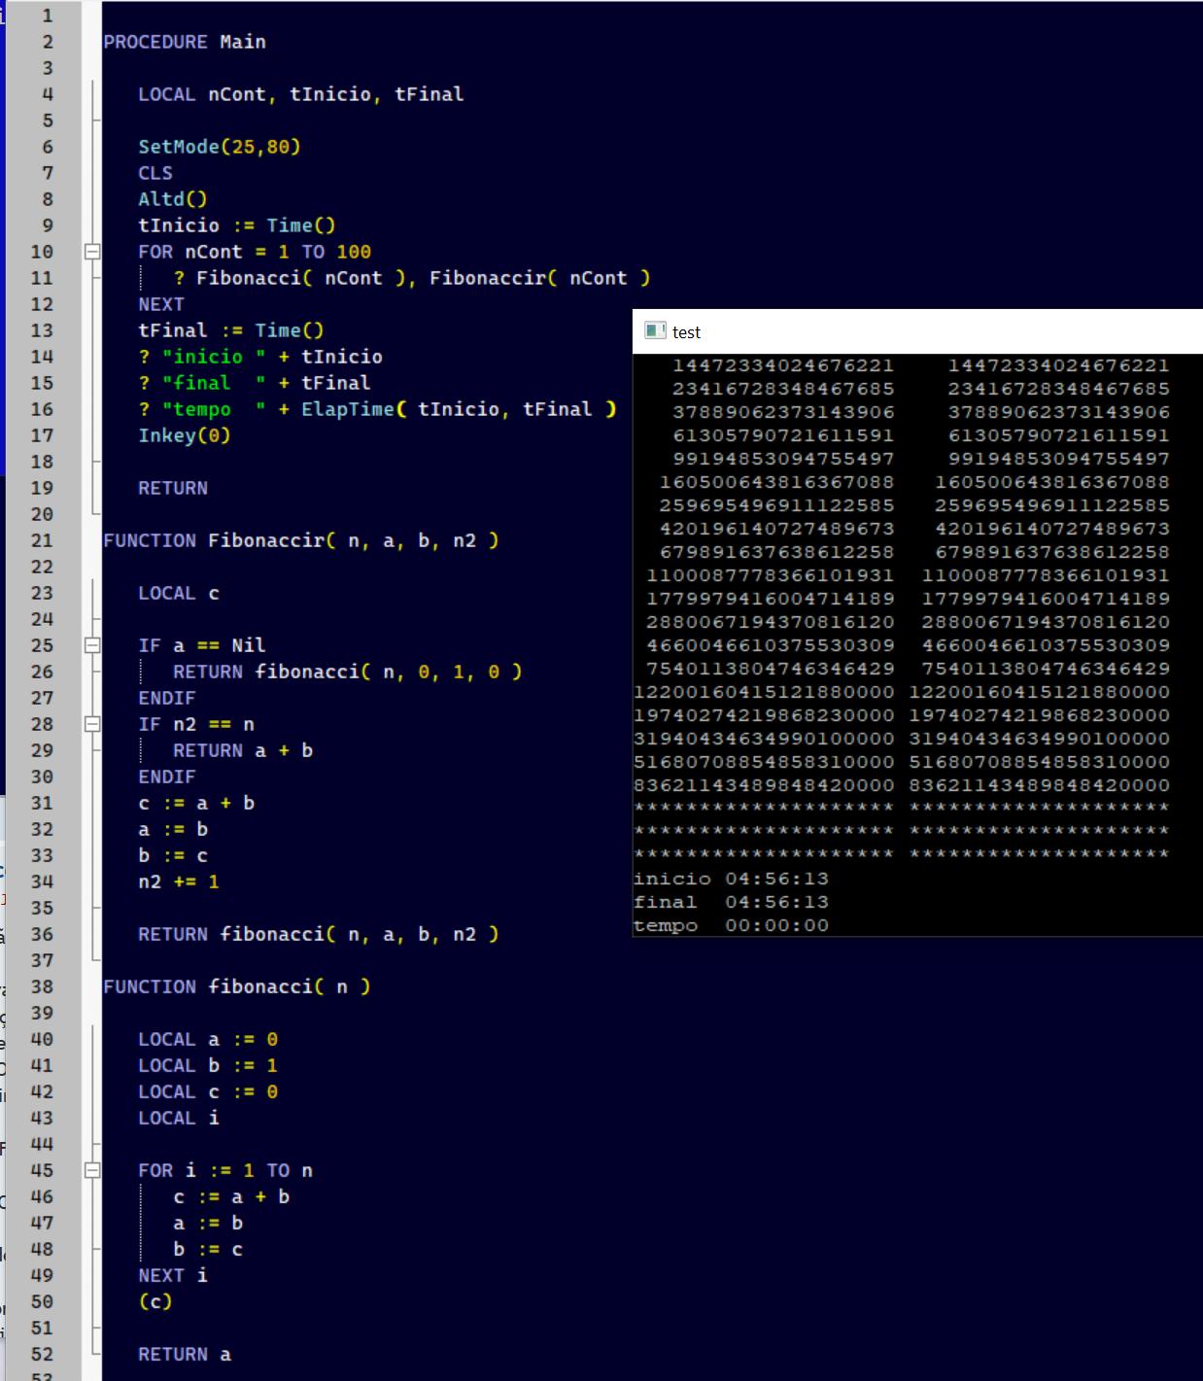The width and height of the screenshot is (1203, 1381).
Task: Place cursor on PROCEDURE Main declaration
Action: coord(185,42)
